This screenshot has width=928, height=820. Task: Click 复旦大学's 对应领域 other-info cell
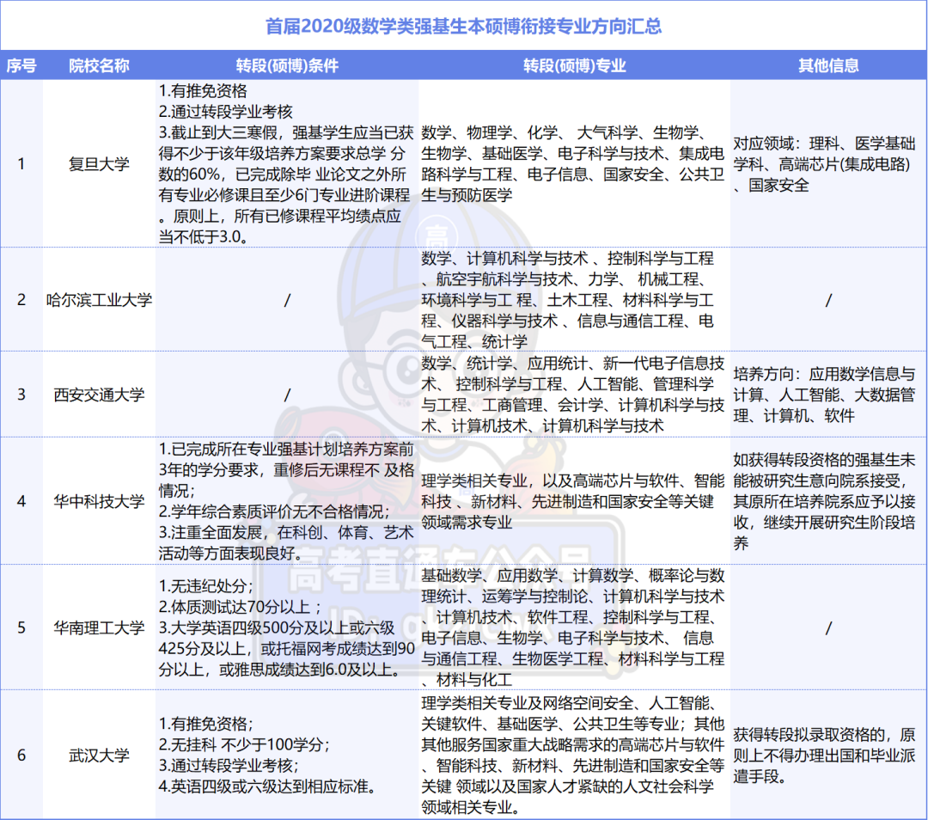pos(826,163)
